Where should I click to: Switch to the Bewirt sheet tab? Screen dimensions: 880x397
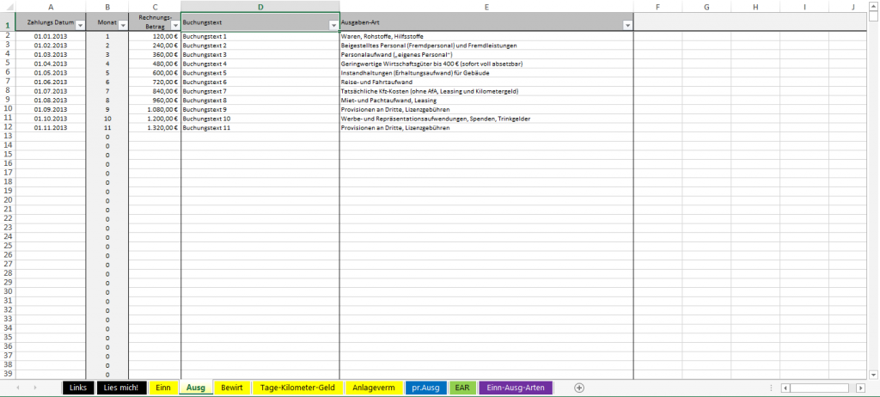tap(232, 388)
